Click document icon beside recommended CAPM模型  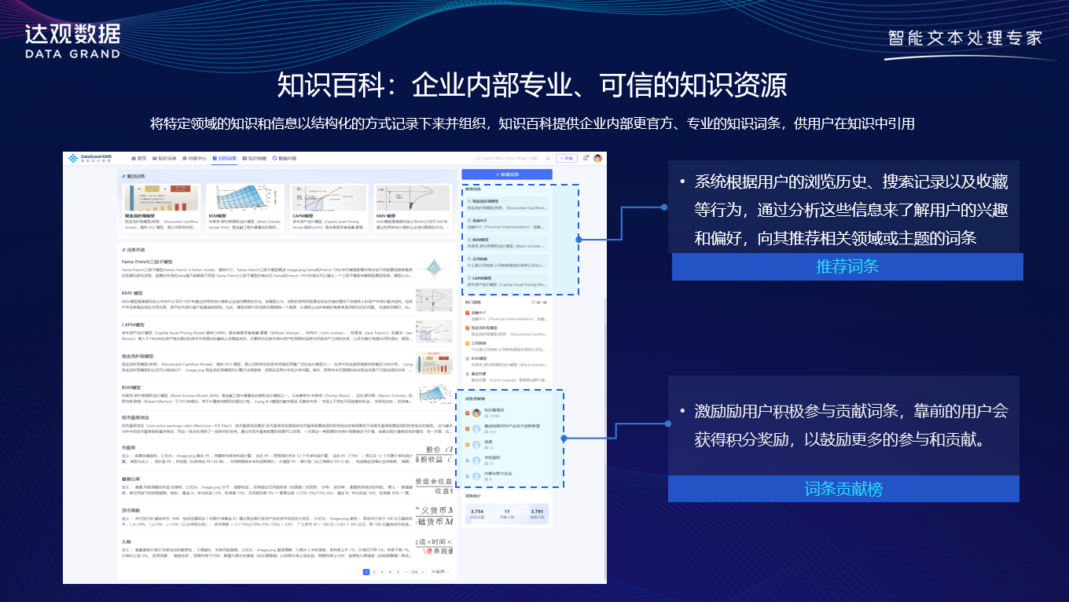(x=468, y=277)
